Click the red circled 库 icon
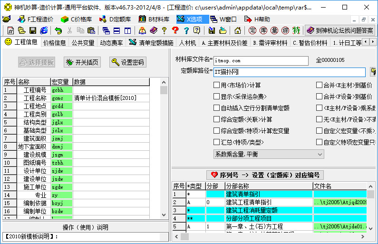 click(263, 30)
